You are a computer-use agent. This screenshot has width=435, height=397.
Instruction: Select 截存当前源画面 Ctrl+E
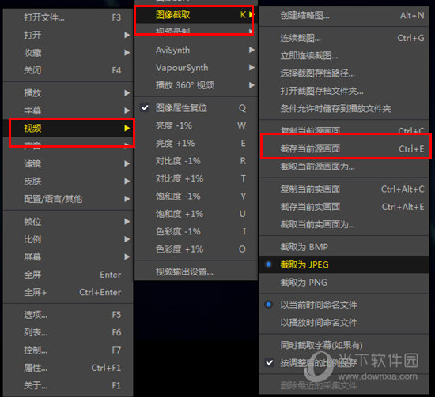(344, 149)
